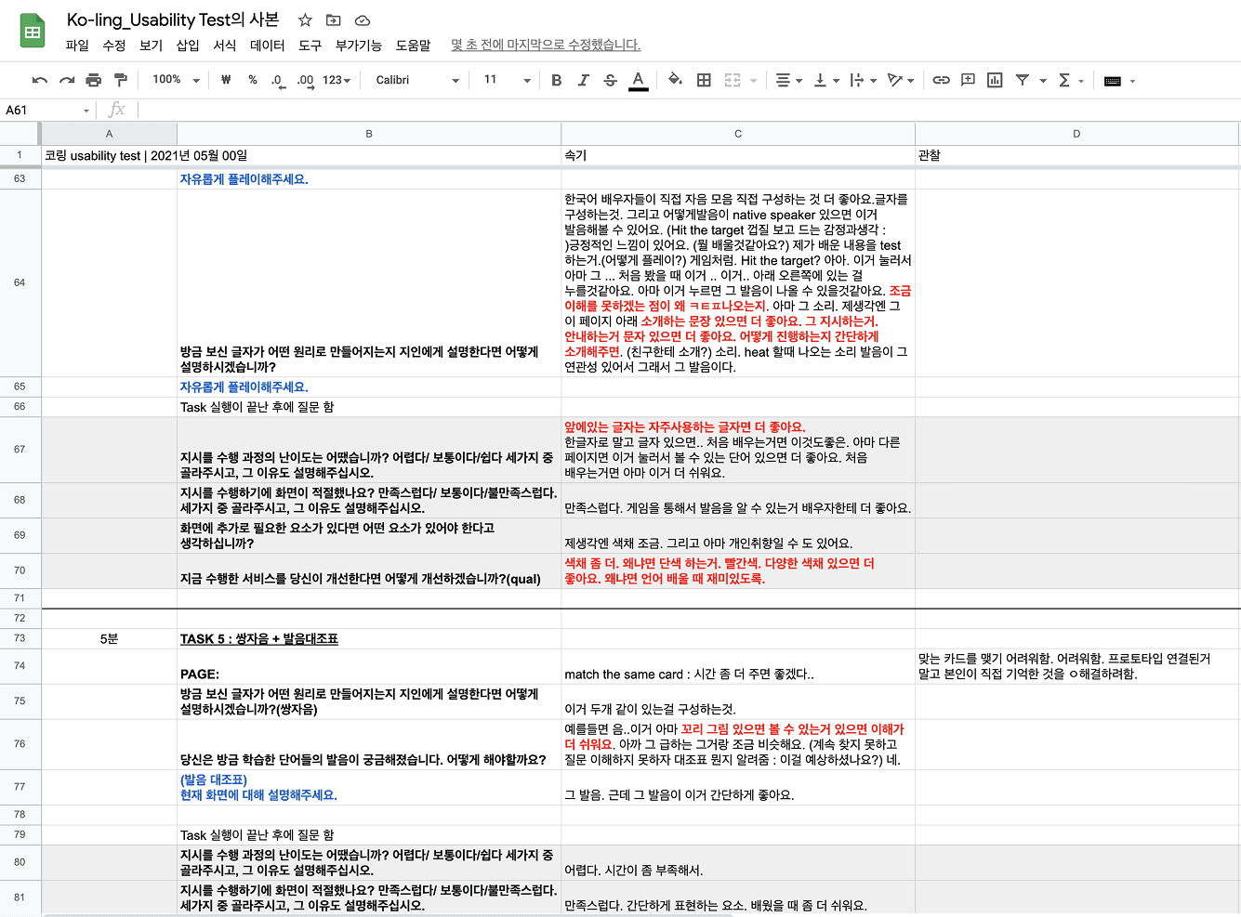Expand the merge cells options arrow
Screen dimensions: 1241x917
(753, 81)
